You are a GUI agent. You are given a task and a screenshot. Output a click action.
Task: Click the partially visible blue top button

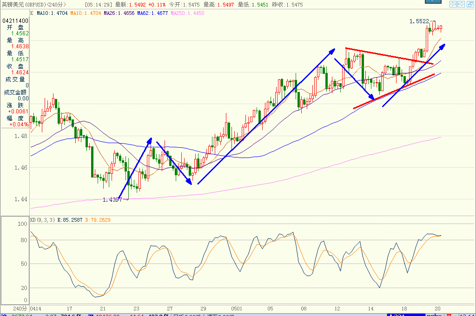tap(433, 1)
